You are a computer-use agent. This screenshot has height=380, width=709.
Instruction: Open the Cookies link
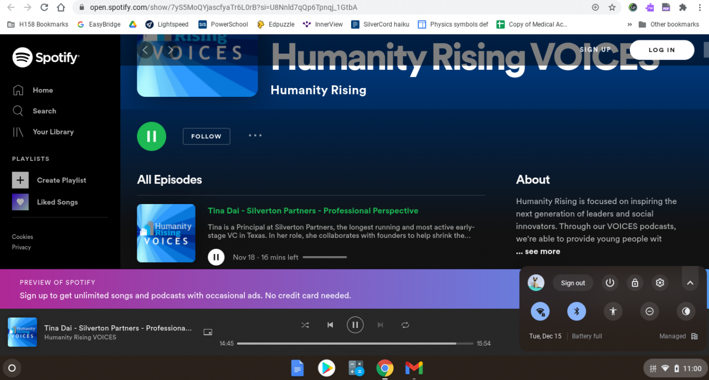tap(23, 237)
